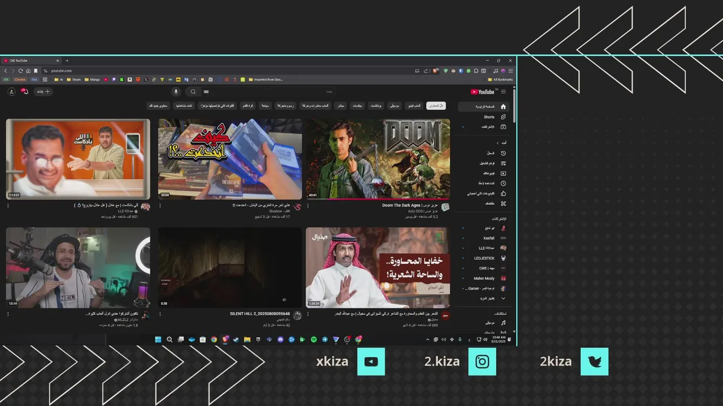The width and height of the screenshot is (723, 406).
Task: Open options menu for Doom The Dark Ages video
Action: 308,206
